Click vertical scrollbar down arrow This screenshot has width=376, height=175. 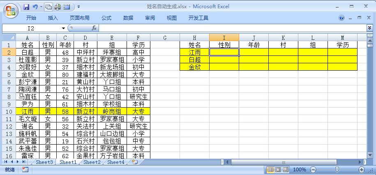[x=370, y=154]
